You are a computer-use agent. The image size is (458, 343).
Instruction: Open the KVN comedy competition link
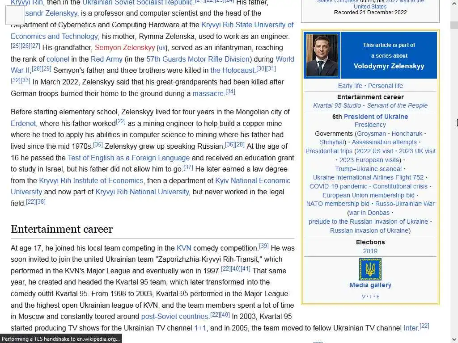coord(184,248)
